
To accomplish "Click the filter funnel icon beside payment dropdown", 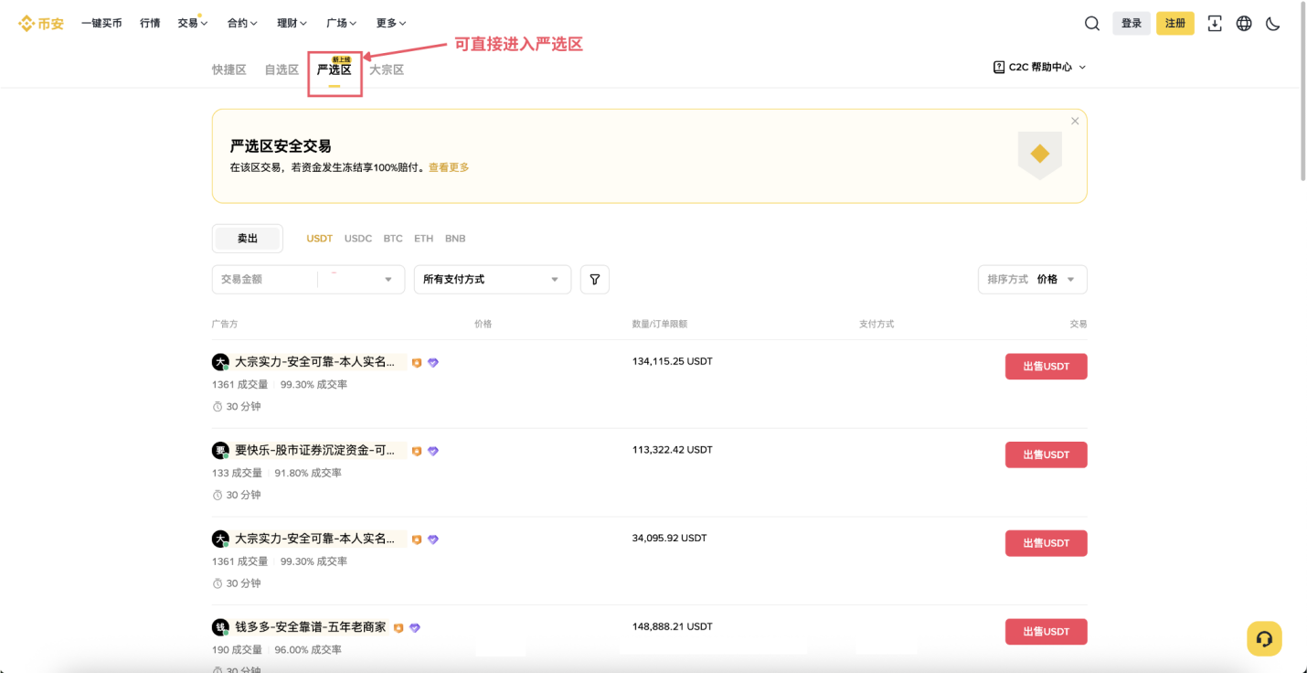I will point(594,279).
